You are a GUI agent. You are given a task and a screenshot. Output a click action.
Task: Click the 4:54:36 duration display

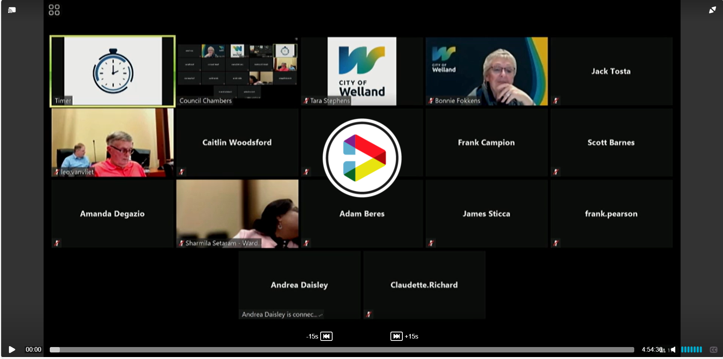click(652, 349)
